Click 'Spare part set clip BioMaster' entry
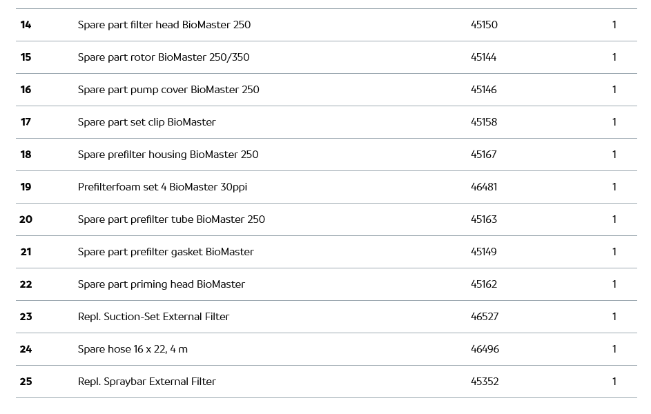651x414 pixels. (x=146, y=122)
